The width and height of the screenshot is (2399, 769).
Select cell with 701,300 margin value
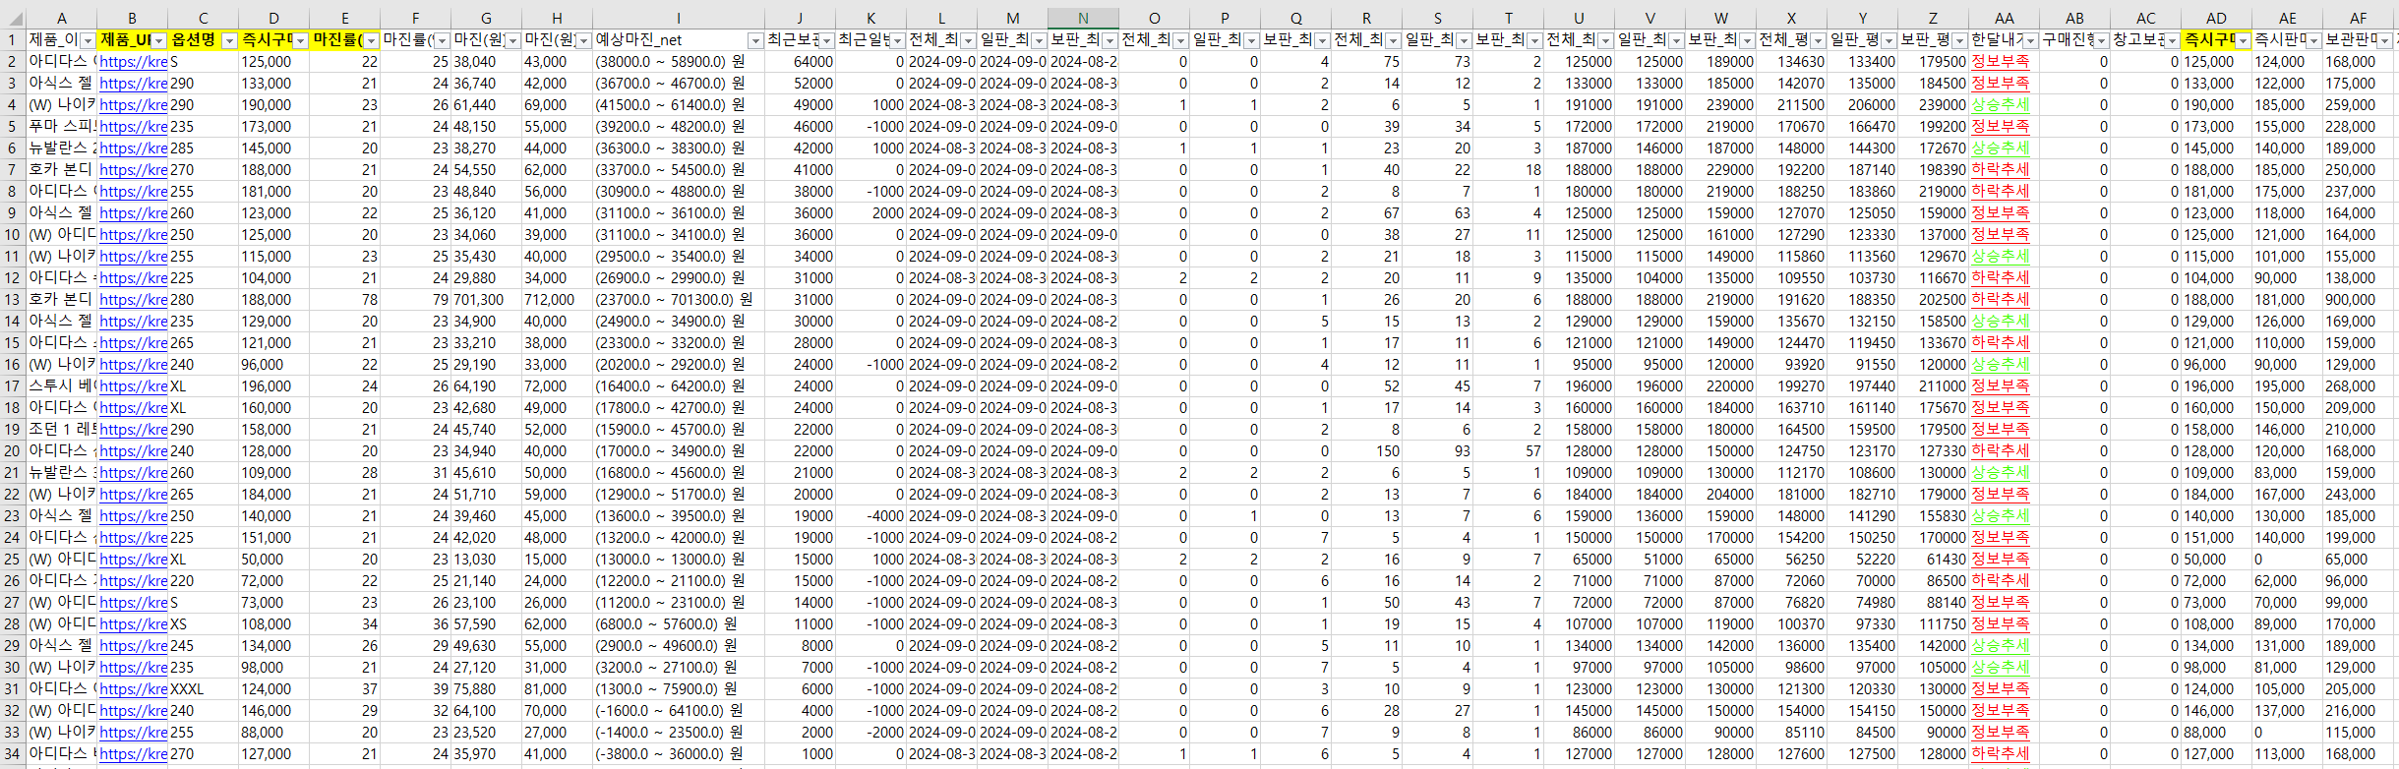pos(486,300)
